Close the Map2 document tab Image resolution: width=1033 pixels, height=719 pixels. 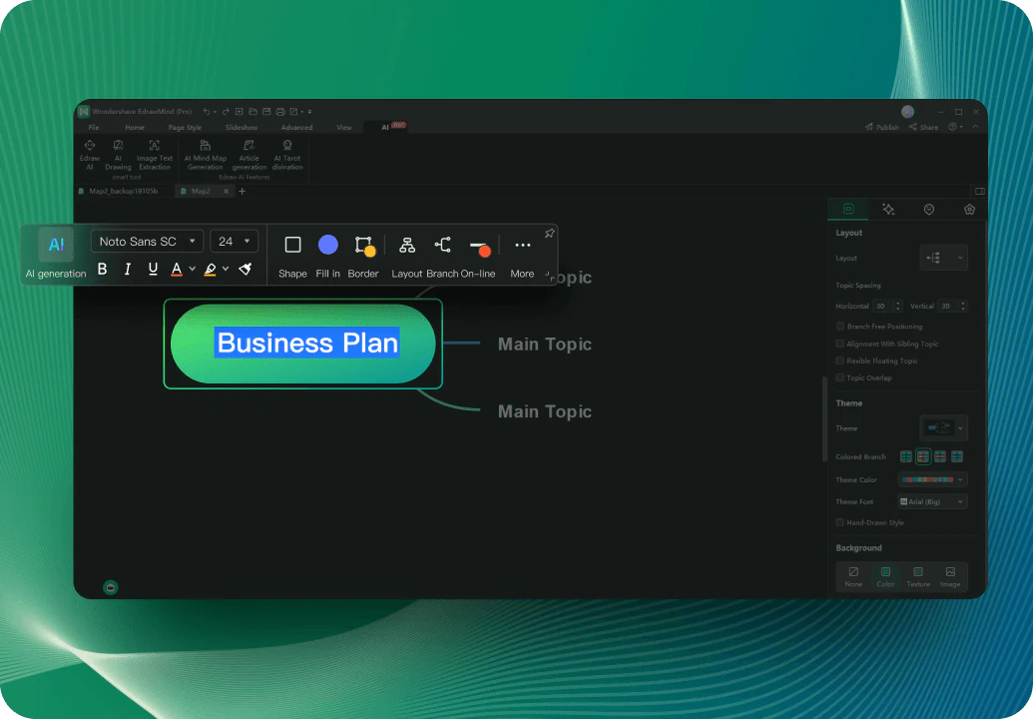(226, 191)
